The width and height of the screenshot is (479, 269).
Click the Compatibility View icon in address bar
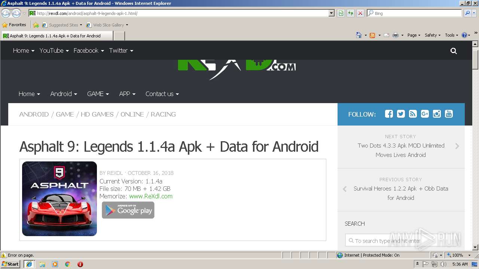pyautogui.click(x=341, y=13)
